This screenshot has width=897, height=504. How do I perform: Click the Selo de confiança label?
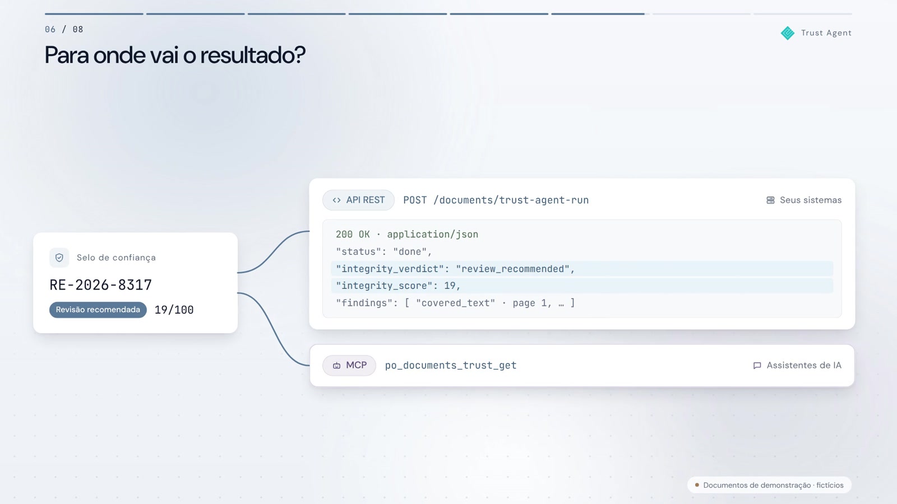(x=116, y=258)
